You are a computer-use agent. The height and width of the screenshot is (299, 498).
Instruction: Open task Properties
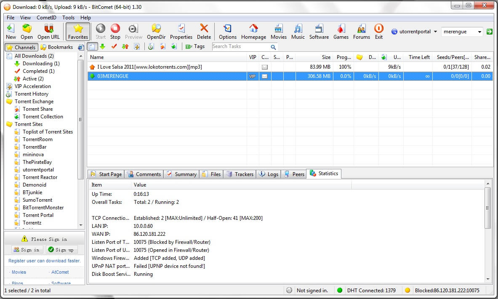(x=181, y=32)
